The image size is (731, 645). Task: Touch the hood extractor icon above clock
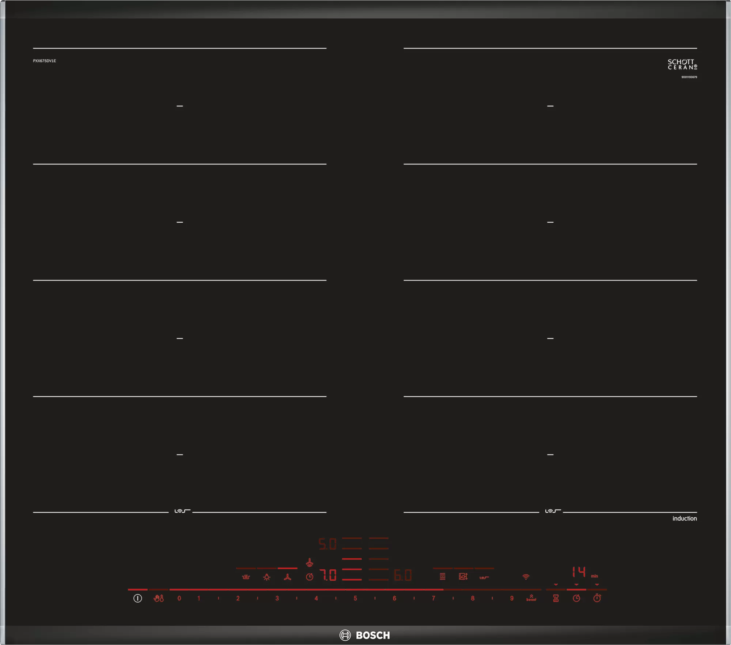[310, 562]
